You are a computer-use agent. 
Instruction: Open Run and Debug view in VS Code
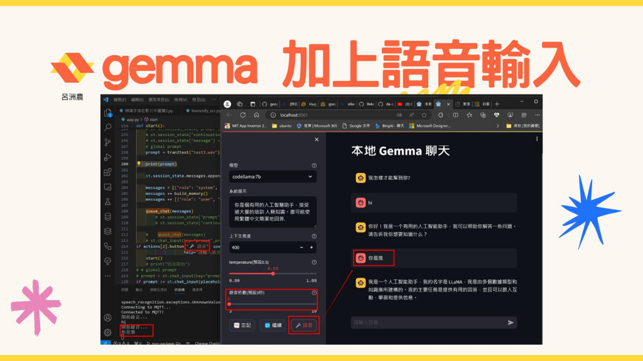pos(108,157)
